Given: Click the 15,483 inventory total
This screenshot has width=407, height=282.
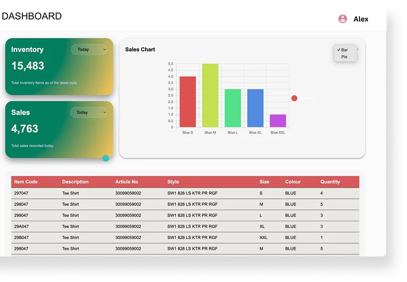Looking at the screenshot, I should [x=28, y=66].
